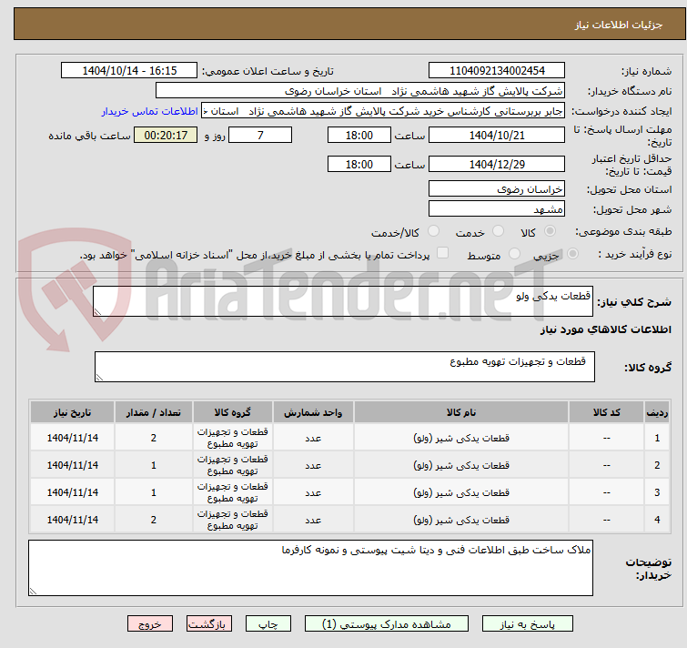Open اطلاعات تماس خریدار link
Viewport: 687px width, 648px height.
[x=150, y=111]
